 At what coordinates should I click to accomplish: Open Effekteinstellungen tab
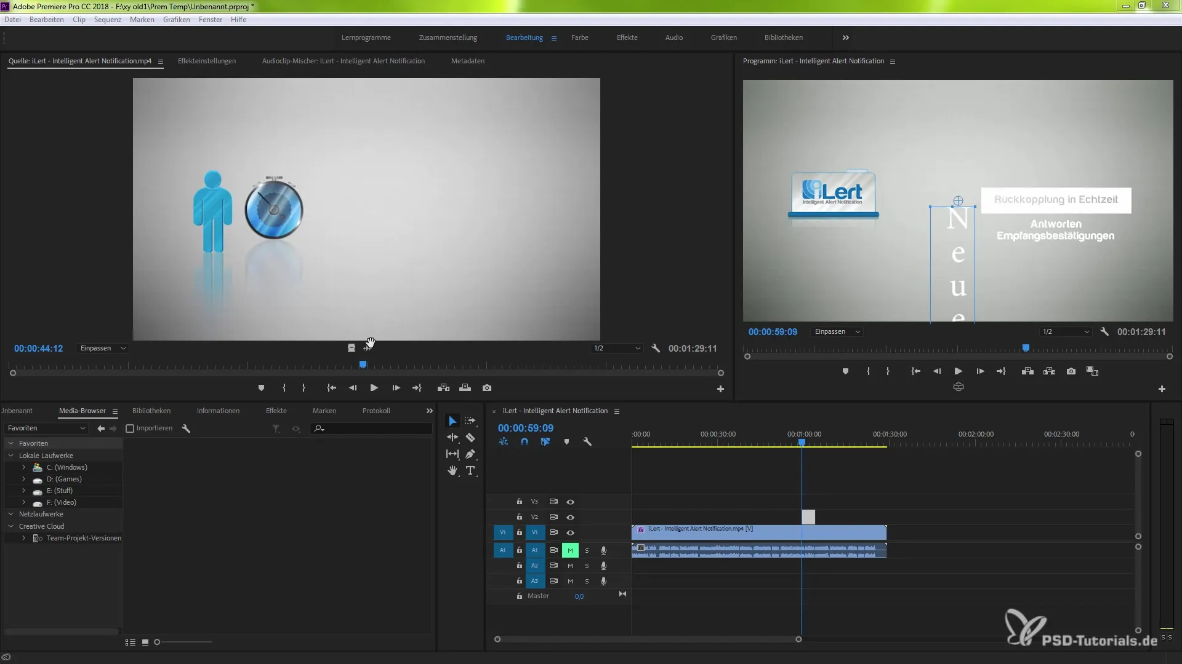click(207, 61)
